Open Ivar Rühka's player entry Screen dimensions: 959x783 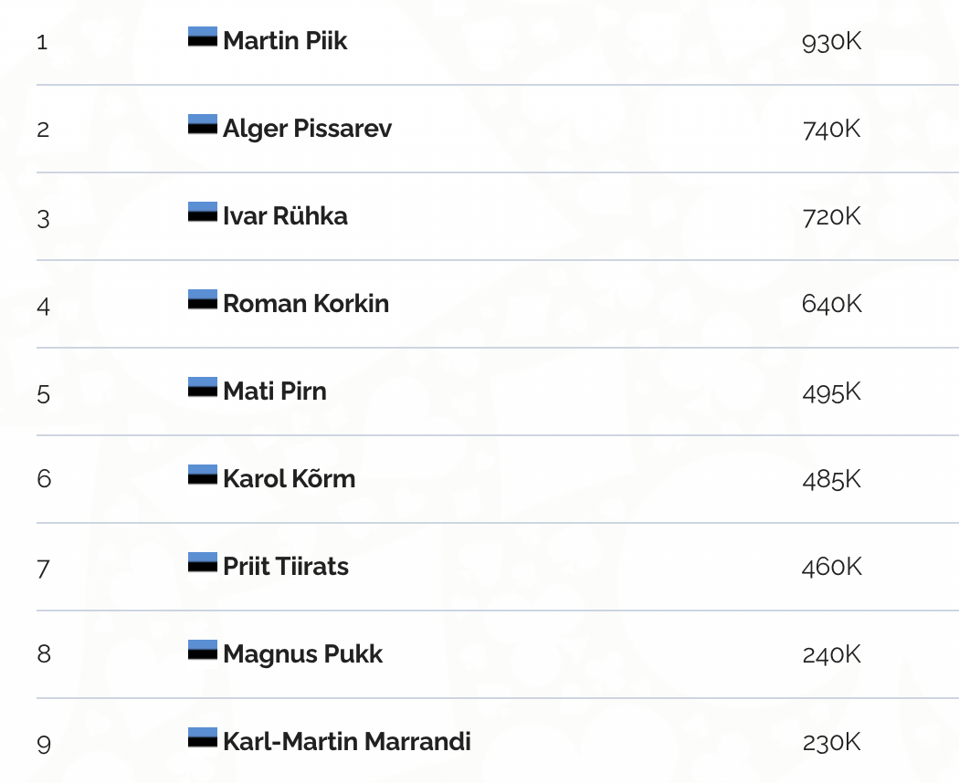click(285, 216)
